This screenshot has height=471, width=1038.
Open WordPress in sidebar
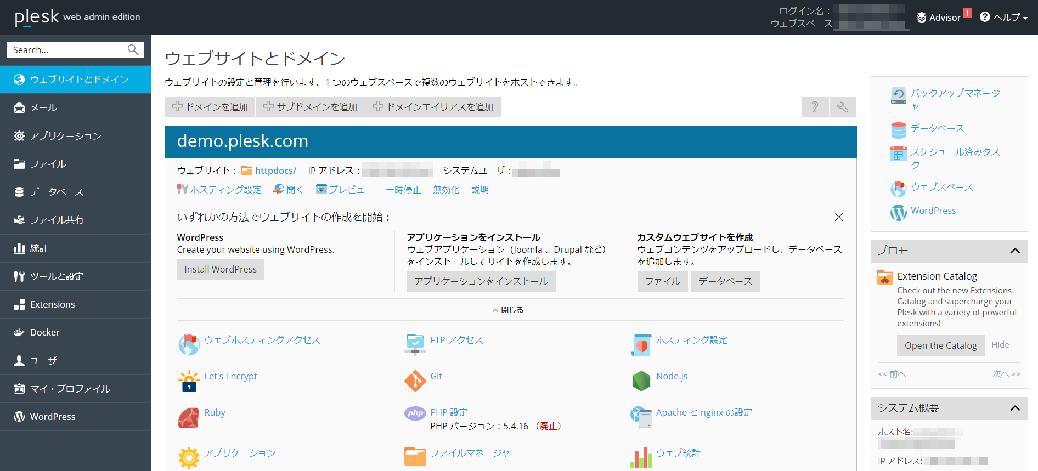tap(75, 417)
